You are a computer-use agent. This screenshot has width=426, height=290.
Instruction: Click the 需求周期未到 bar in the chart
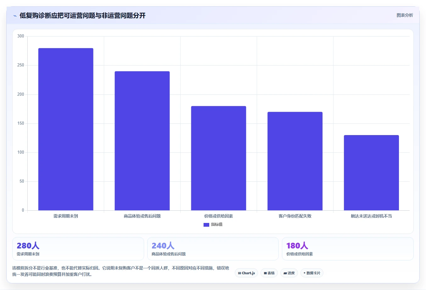point(66,129)
